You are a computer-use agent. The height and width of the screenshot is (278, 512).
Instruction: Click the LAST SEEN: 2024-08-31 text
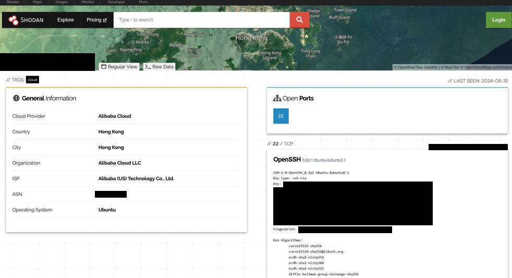[478, 81]
